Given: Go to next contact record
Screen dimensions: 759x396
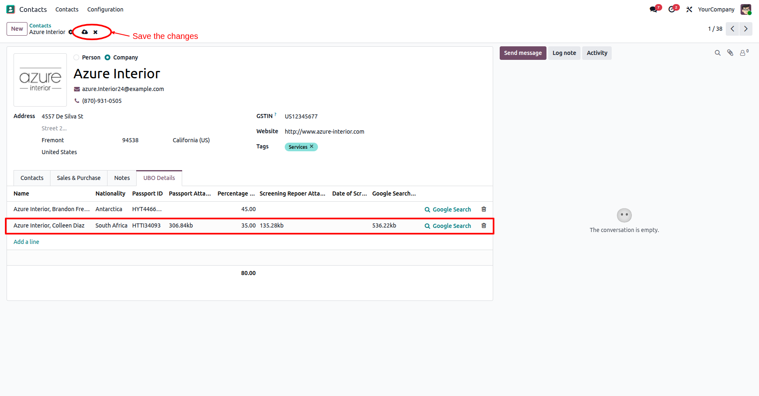Looking at the screenshot, I should click(x=746, y=29).
